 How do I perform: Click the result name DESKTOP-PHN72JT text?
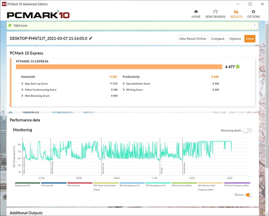tap(49, 38)
